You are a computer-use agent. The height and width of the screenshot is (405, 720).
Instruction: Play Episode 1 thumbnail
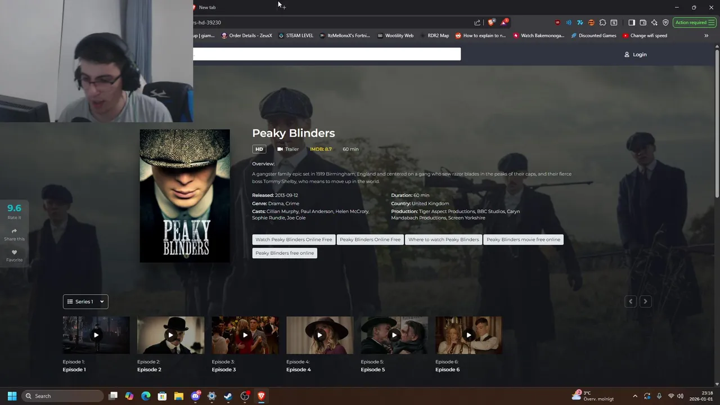pos(96,335)
